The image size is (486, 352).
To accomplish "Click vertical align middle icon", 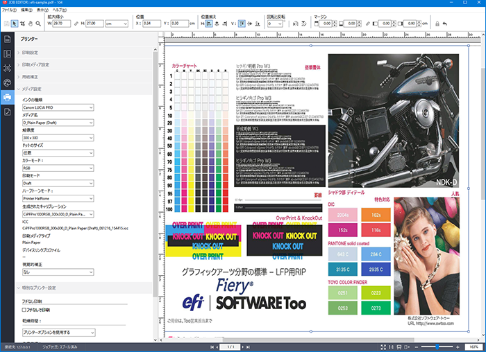I will pos(249,24).
